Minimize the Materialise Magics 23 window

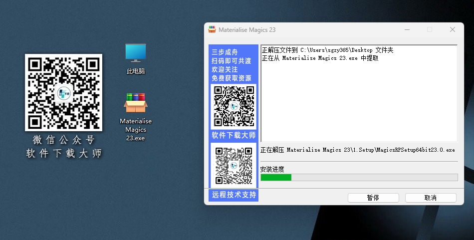point(407,29)
